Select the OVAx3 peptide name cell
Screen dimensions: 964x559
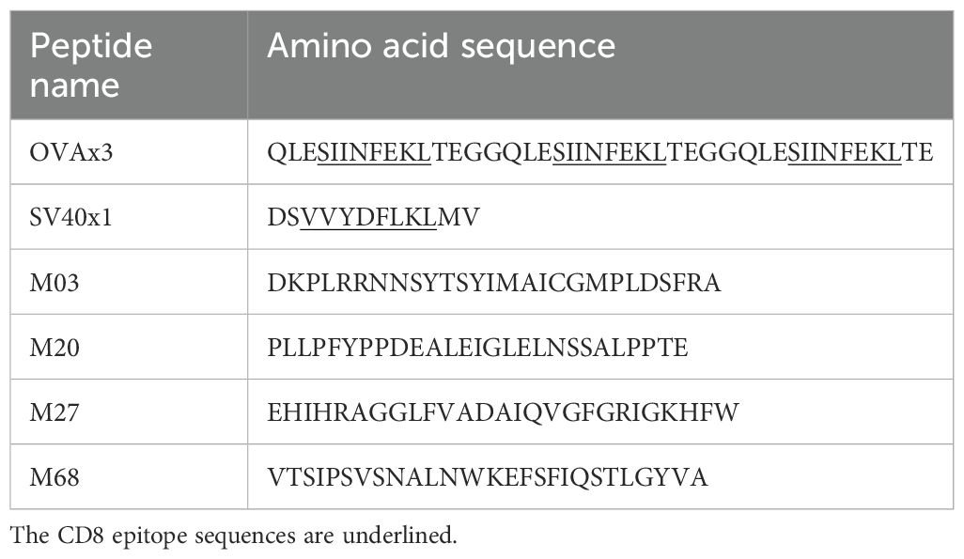(72, 152)
